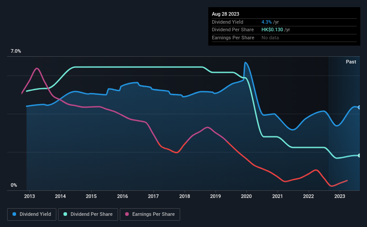367x227 pixels.
Task: Click the 2021 axis label
Action: (x=277, y=196)
